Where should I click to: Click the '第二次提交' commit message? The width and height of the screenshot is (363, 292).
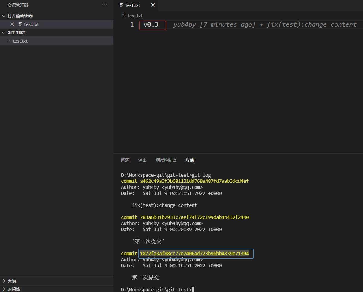click(x=148, y=241)
